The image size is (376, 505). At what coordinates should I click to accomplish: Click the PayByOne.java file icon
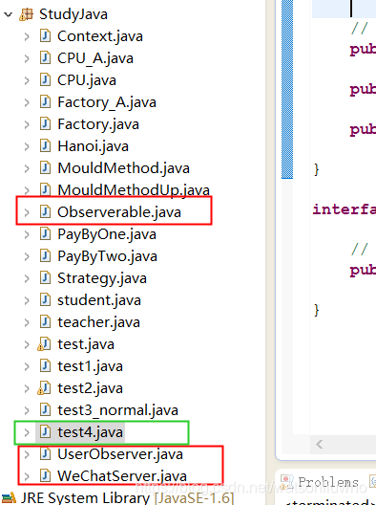(x=45, y=234)
